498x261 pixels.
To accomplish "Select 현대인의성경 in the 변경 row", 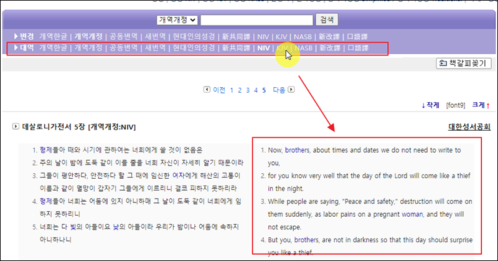I will pos(194,37).
